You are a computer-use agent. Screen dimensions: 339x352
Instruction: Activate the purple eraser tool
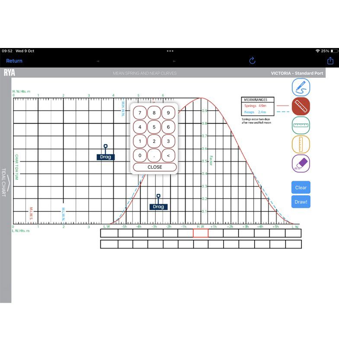301,163
